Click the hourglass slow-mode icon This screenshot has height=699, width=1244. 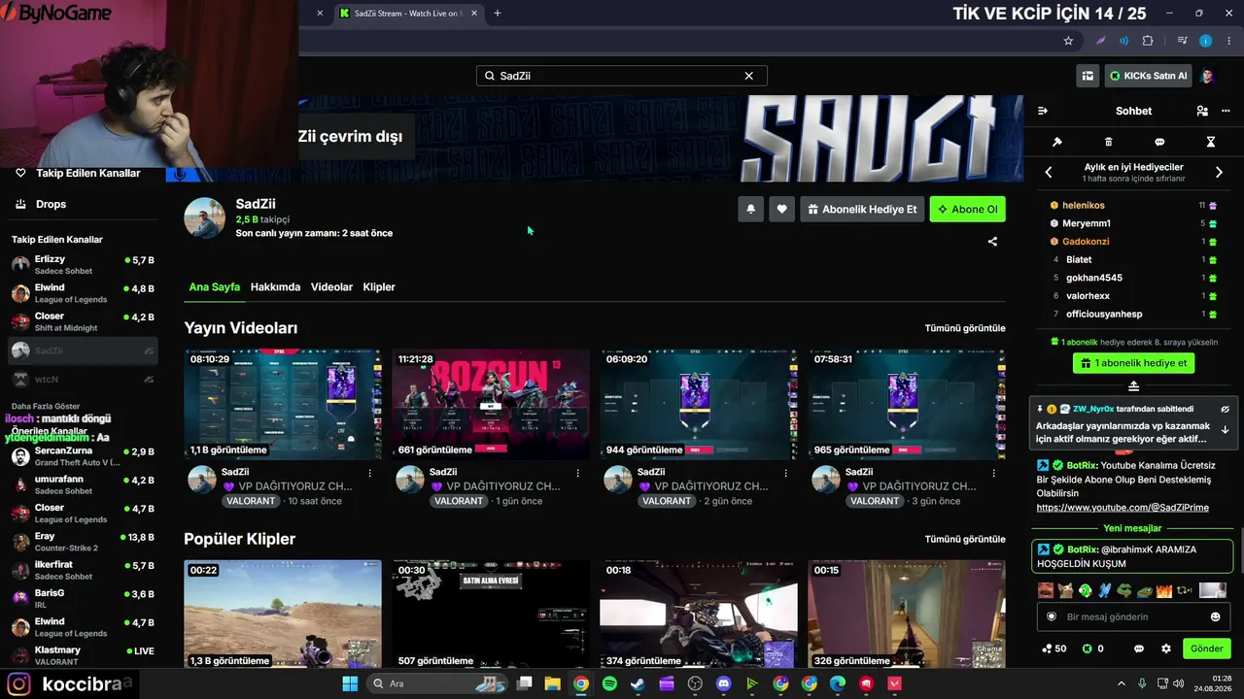(1211, 142)
